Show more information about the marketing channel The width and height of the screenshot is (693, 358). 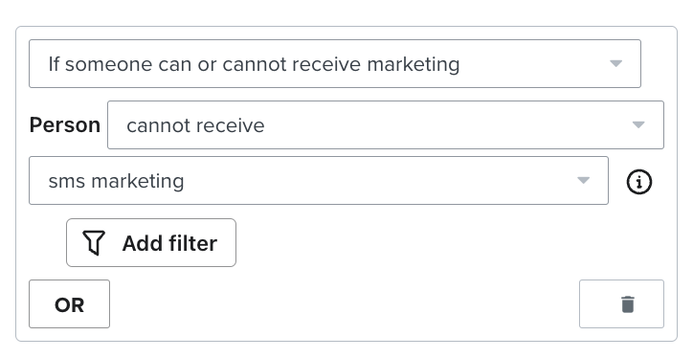638,182
